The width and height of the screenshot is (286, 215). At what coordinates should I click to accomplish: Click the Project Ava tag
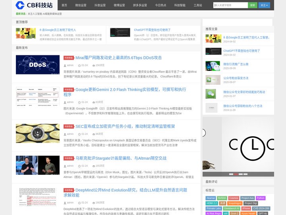point(247,198)
